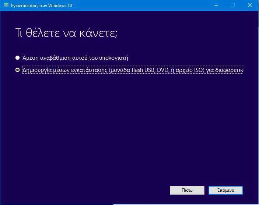Image resolution: width=259 pixels, height=205 pixels.
Task: Go back with the 'Πίσω' button
Action: [187, 190]
